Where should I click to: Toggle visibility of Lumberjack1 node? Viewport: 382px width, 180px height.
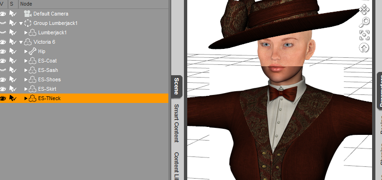(x=3, y=32)
